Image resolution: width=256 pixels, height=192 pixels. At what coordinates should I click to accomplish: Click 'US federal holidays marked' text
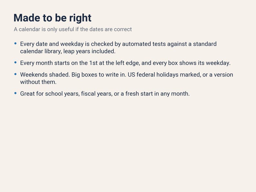(x=164, y=75)
